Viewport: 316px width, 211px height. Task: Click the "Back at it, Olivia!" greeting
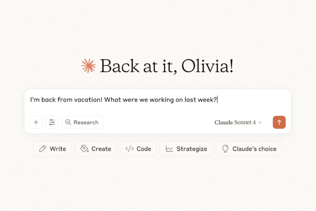166,66
